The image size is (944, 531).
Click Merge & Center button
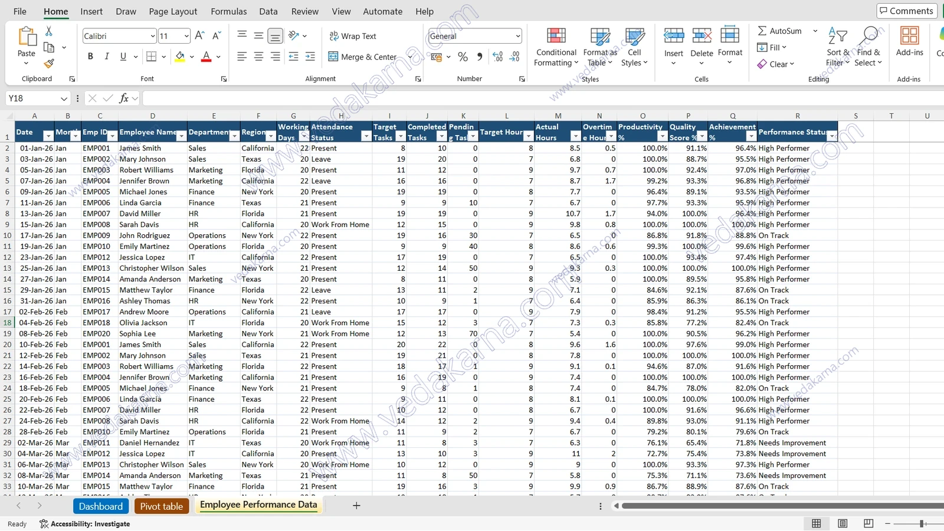point(363,57)
